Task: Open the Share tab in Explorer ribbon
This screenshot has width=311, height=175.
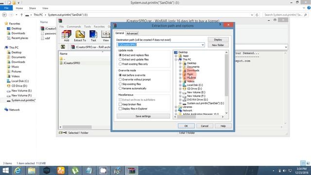Action: 33,8
